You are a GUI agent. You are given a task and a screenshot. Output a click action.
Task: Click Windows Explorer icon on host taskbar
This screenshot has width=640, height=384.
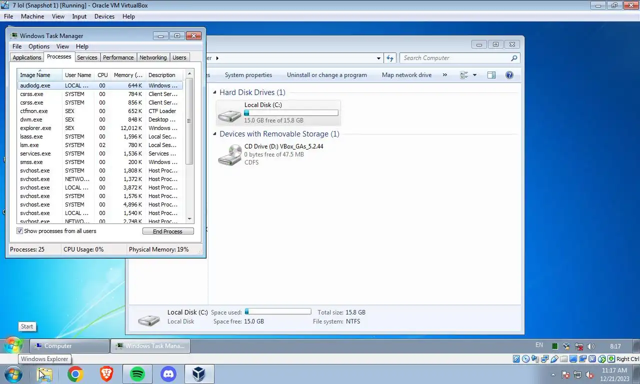pyautogui.click(x=44, y=374)
